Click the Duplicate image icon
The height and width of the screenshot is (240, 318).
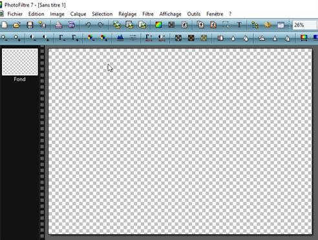142,25
